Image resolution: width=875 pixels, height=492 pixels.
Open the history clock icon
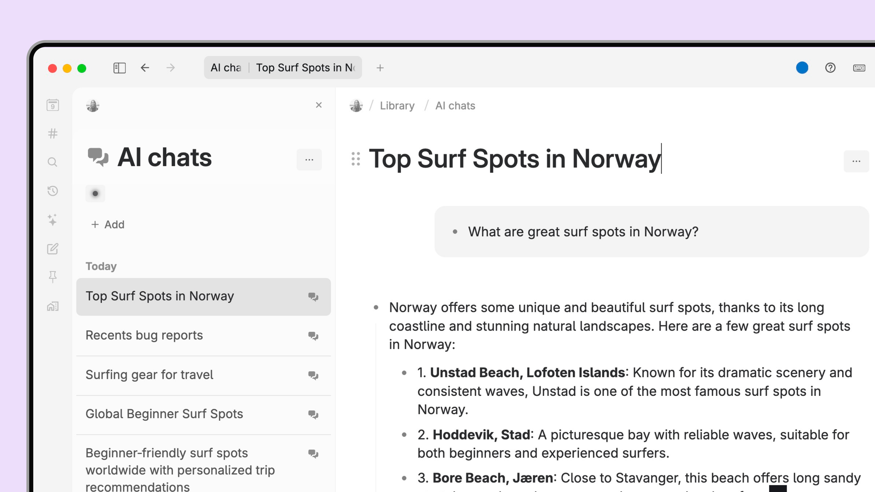tap(53, 191)
